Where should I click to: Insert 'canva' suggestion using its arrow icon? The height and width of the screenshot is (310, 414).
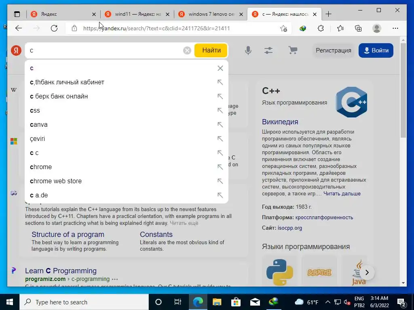click(x=220, y=124)
